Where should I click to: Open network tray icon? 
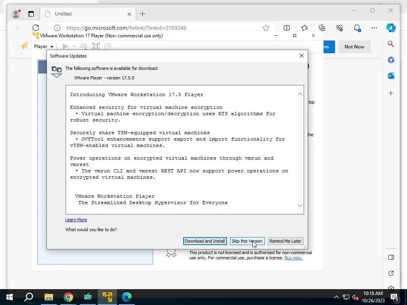tap(346, 297)
